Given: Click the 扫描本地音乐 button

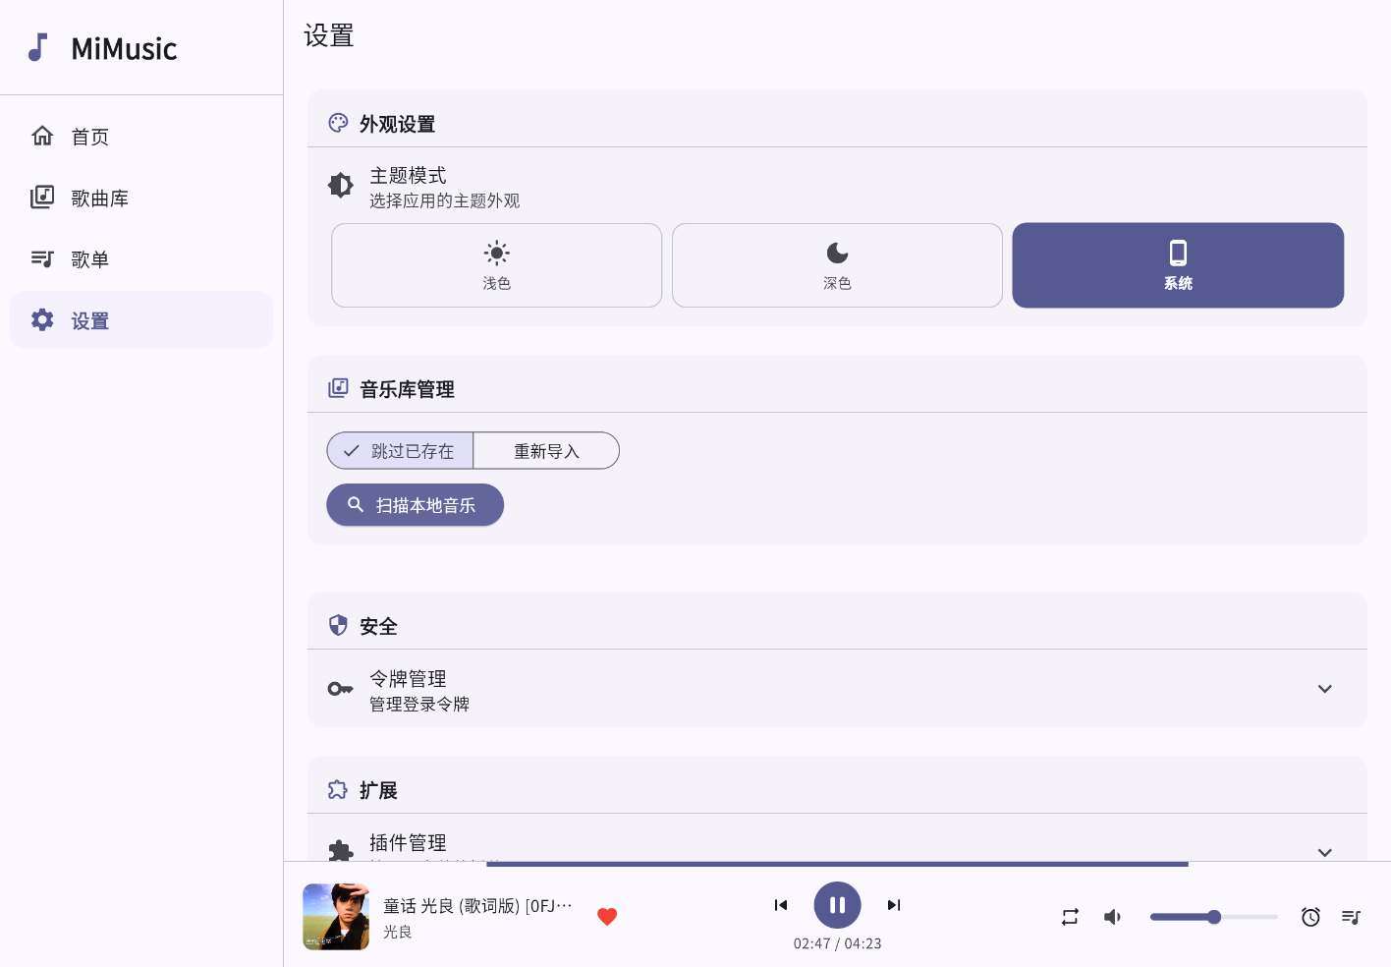Looking at the screenshot, I should tap(415, 505).
